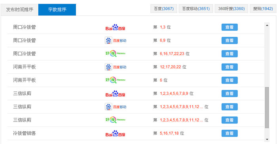
Task: Click 查看 for 冷拔管销售 row
Action: [230, 133]
